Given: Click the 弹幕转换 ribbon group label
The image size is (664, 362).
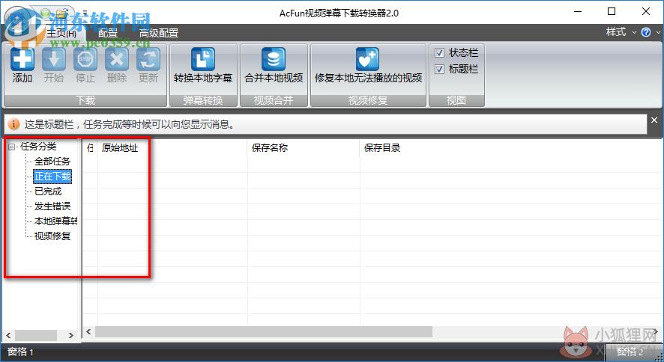Looking at the screenshot, I should [x=203, y=100].
